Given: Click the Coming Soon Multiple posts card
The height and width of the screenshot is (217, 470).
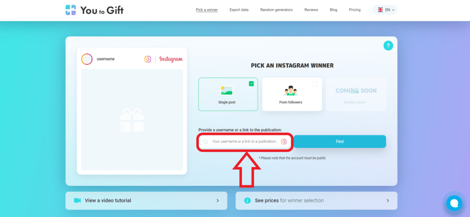Looking at the screenshot, I should click(356, 94).
